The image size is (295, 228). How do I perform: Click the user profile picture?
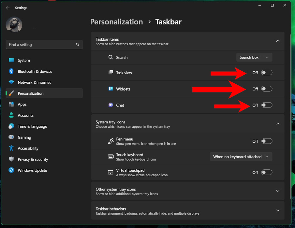click(14, 24)
